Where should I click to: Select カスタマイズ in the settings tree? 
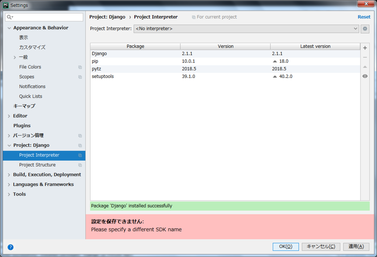(32, 47)
